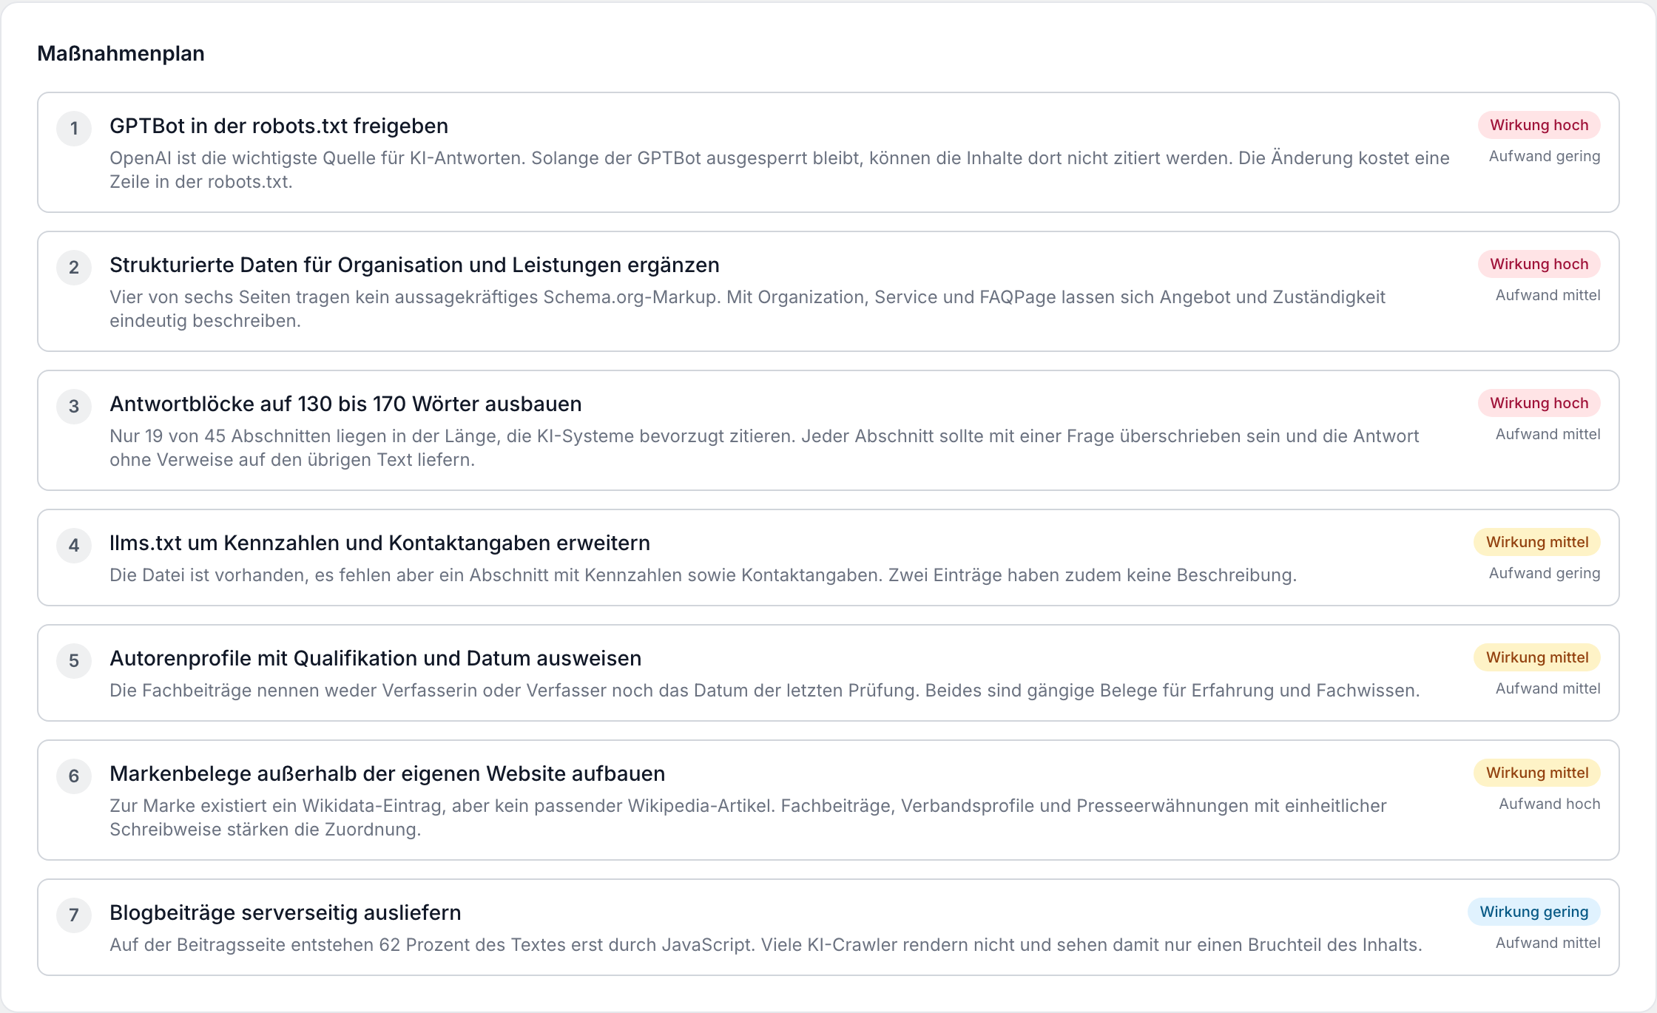1657x1013 pixels.
Task: Open 'Antwortblöcke auf 130 bis 170 Wörter' title
Action: tap(345, 404)
